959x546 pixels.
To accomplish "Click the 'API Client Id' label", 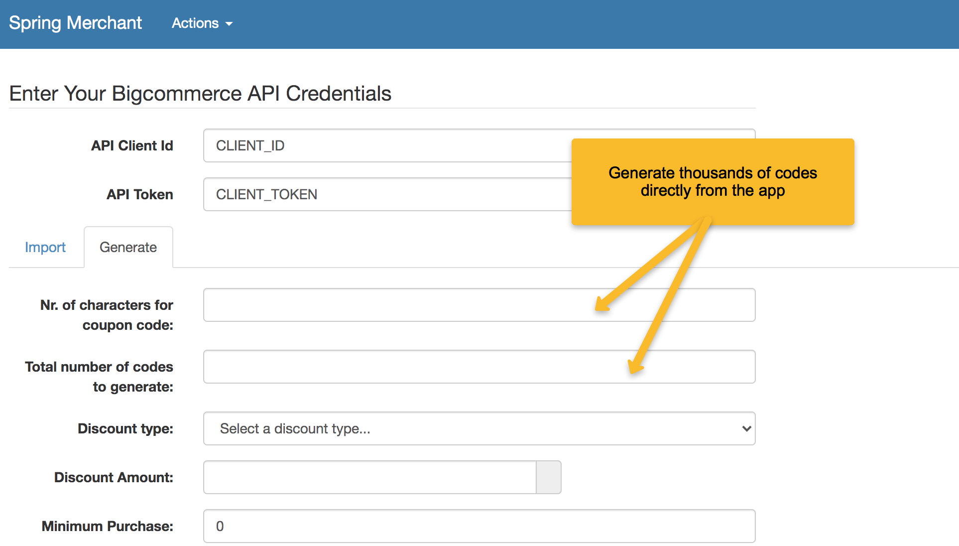I will point(132,145).
